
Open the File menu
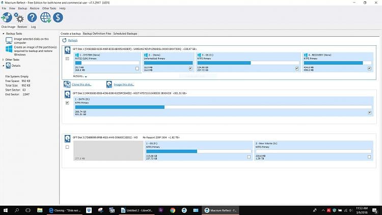[x=4, y=8]
